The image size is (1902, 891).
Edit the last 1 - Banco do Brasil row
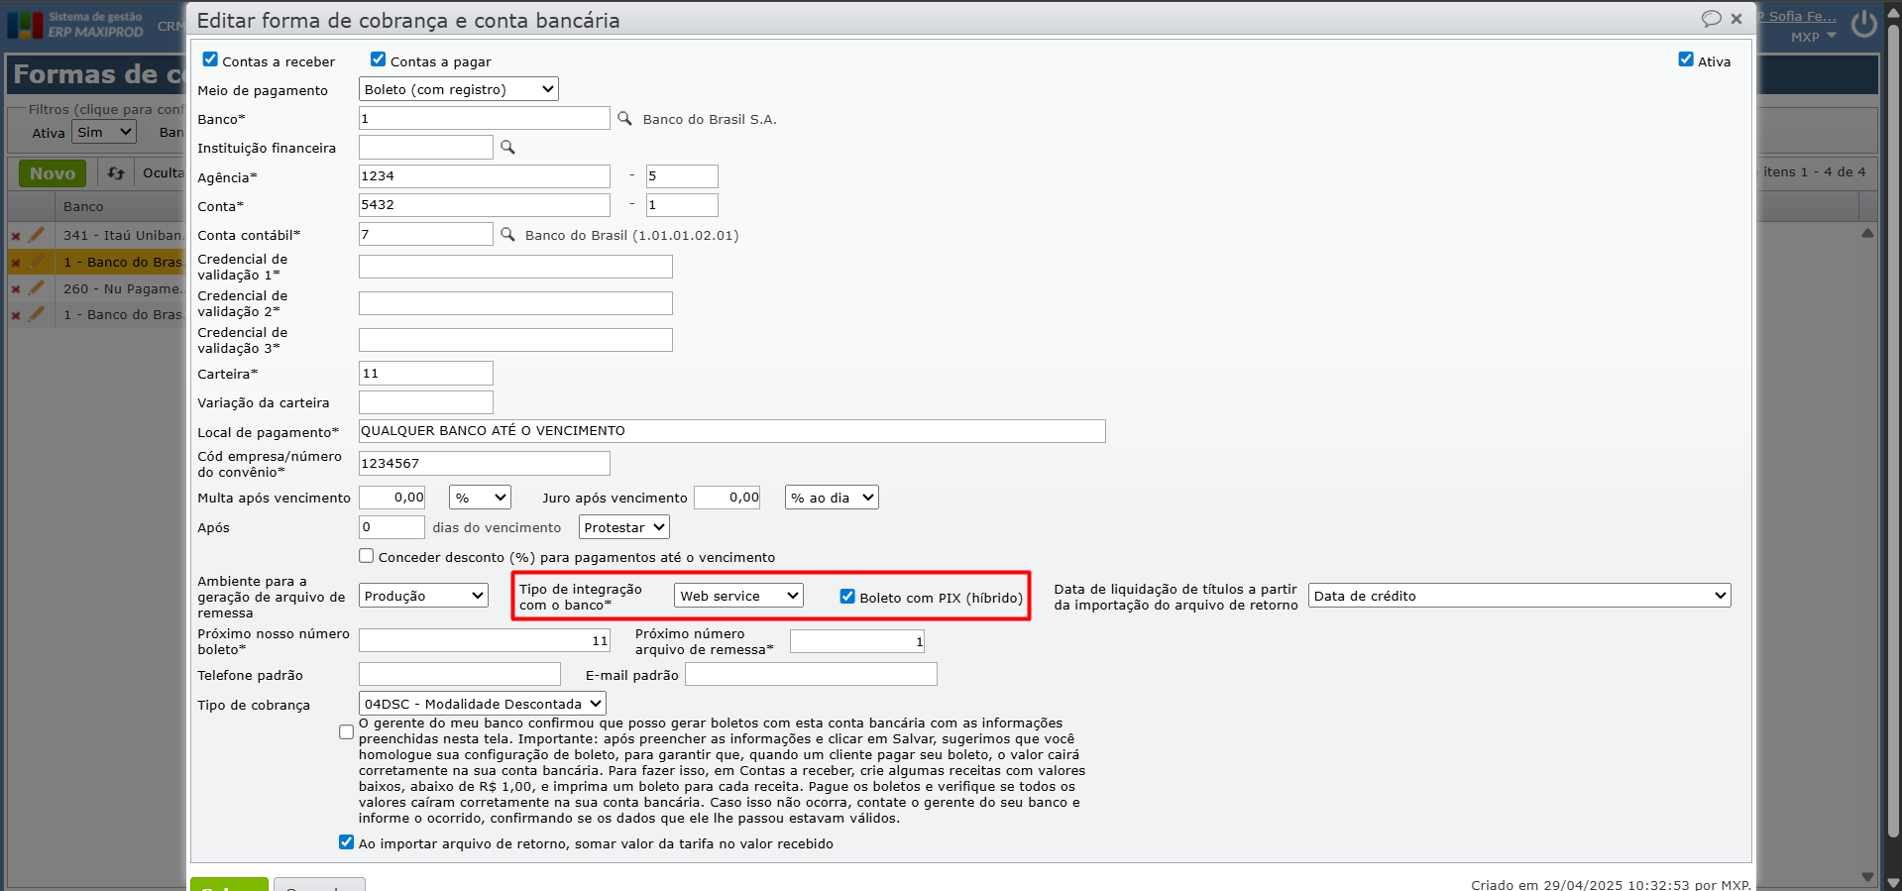pos(37,314)
